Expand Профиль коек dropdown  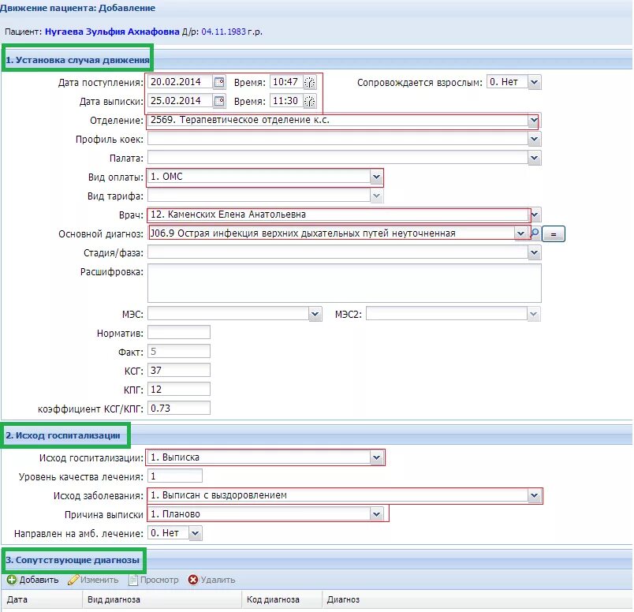tap(534, 139)
